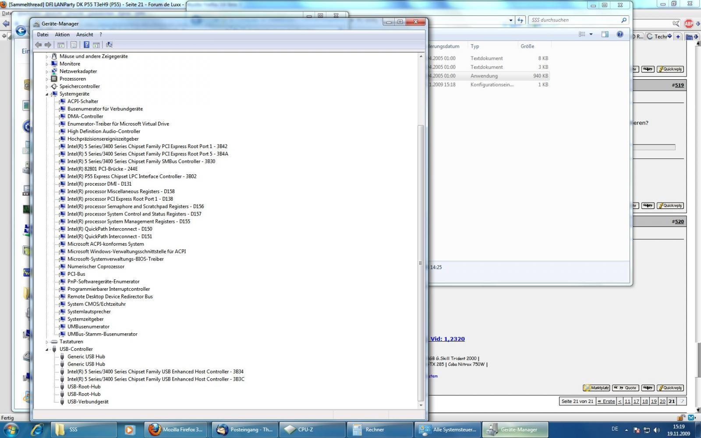Open Windows Media Player taskbar icon
This screenshot has height=438, width=701.
point(129,430)
